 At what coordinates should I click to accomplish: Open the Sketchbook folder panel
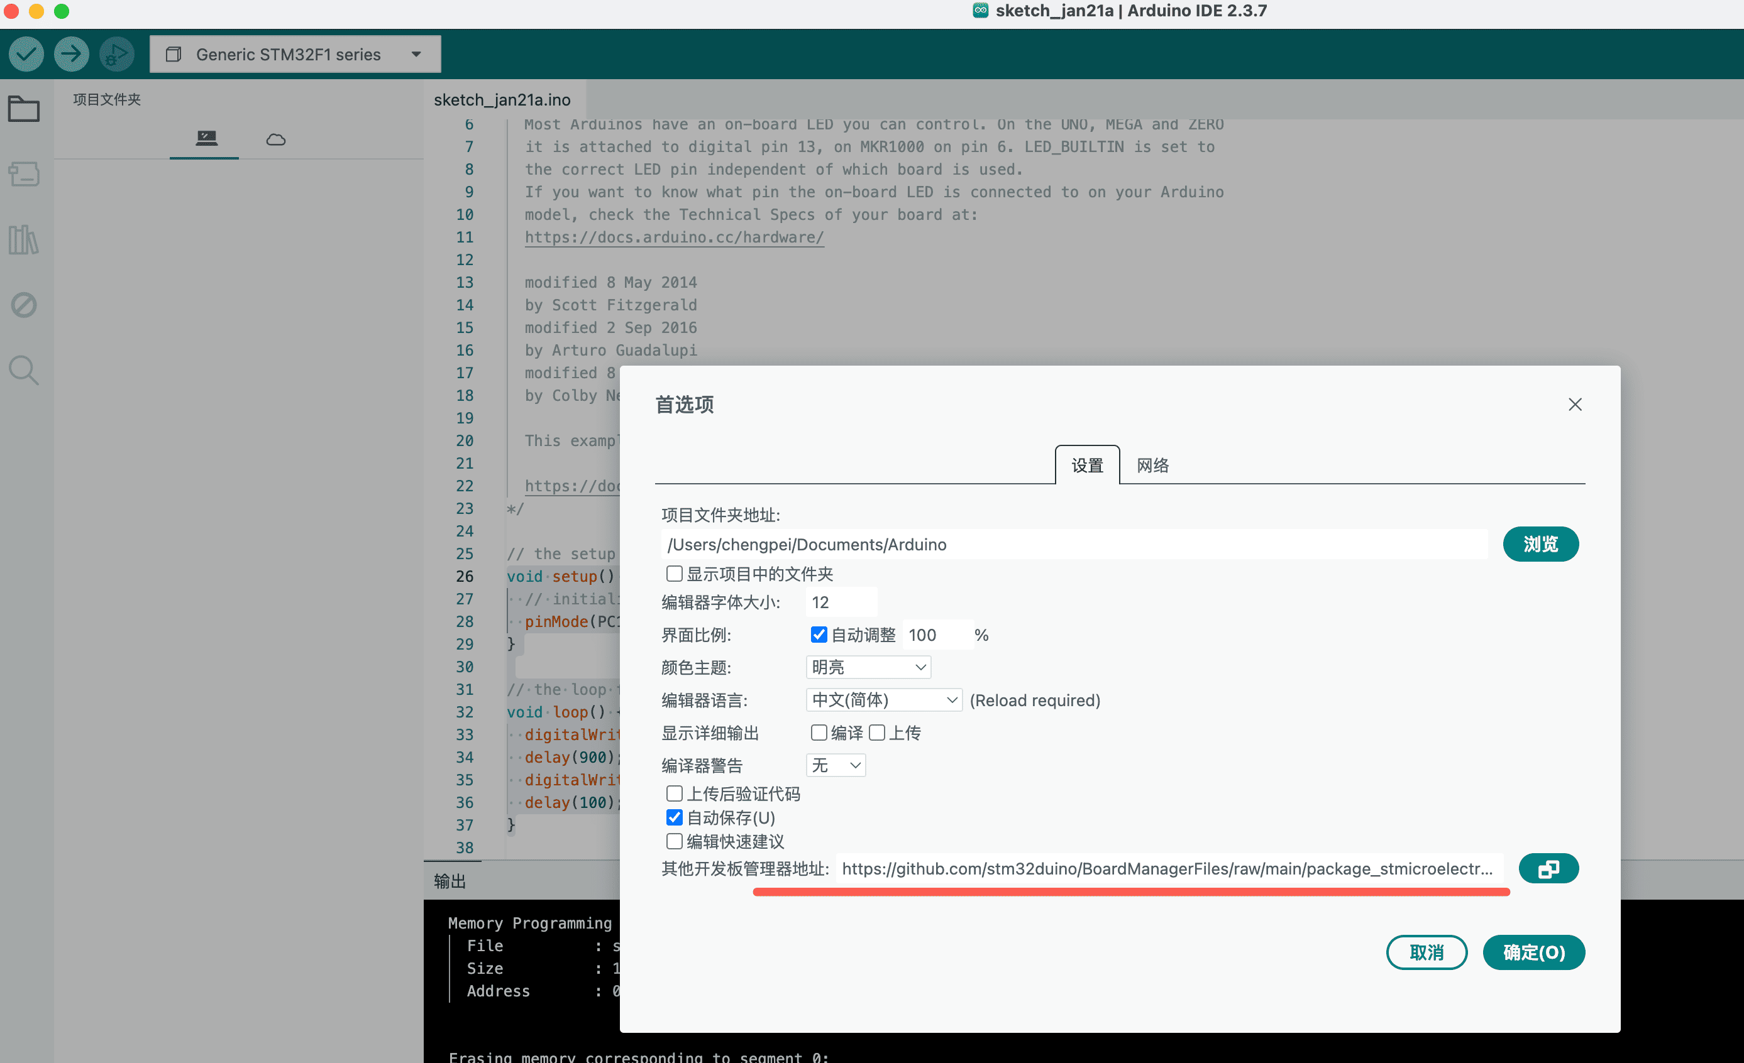(x=23, y=109)
